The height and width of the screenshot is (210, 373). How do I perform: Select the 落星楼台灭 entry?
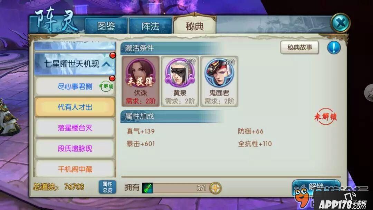tap(75, 128)
